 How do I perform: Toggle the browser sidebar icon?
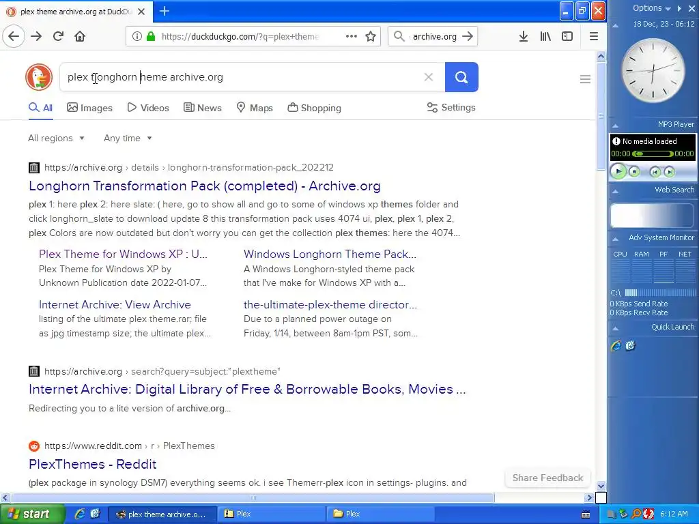click(x=567, y=36)
